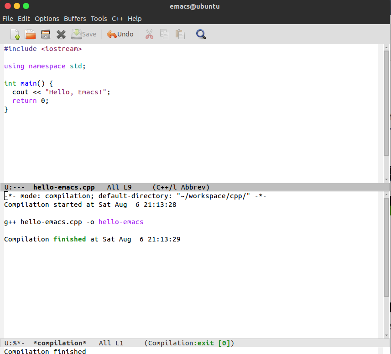Click the Paste clipboard icon
The width and height of the screenshot is (391, 354).
click(x=180, y=34)
